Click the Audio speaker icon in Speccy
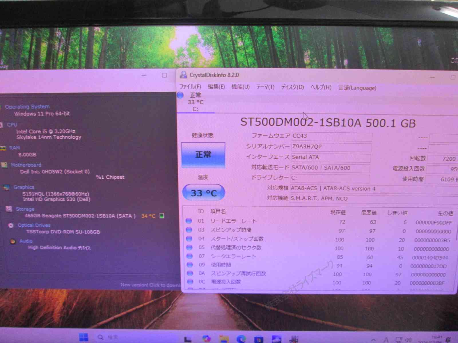458x343 pixels. pos(13,241)
